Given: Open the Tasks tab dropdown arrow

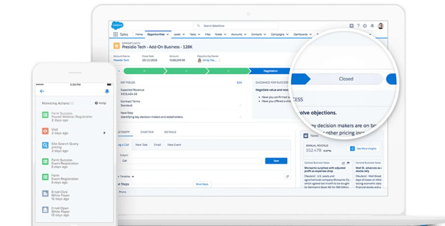Looking at the screenshot, I should point(200,35).
